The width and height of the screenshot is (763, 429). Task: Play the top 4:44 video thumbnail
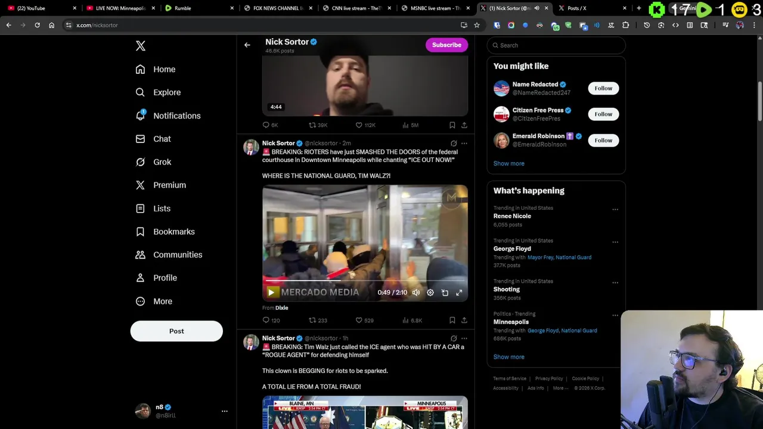(x=365, y=85)
